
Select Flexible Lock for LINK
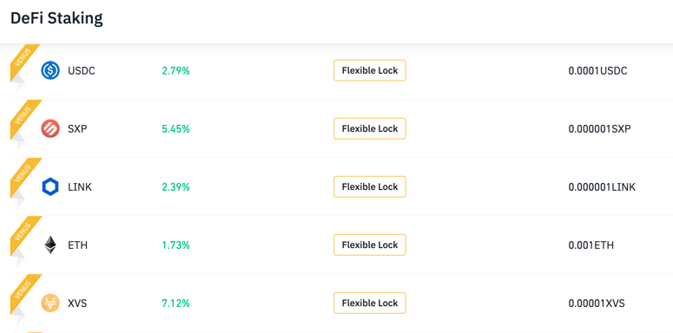pyautogui.click(x=370, y=186)
